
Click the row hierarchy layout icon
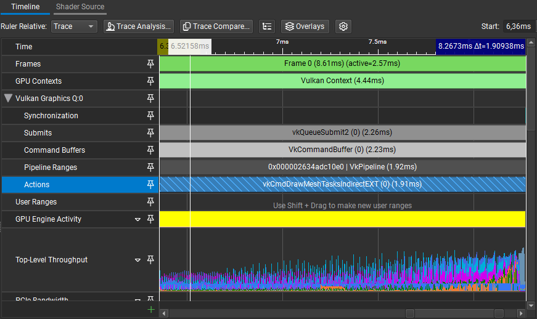[x=266, y=26]
